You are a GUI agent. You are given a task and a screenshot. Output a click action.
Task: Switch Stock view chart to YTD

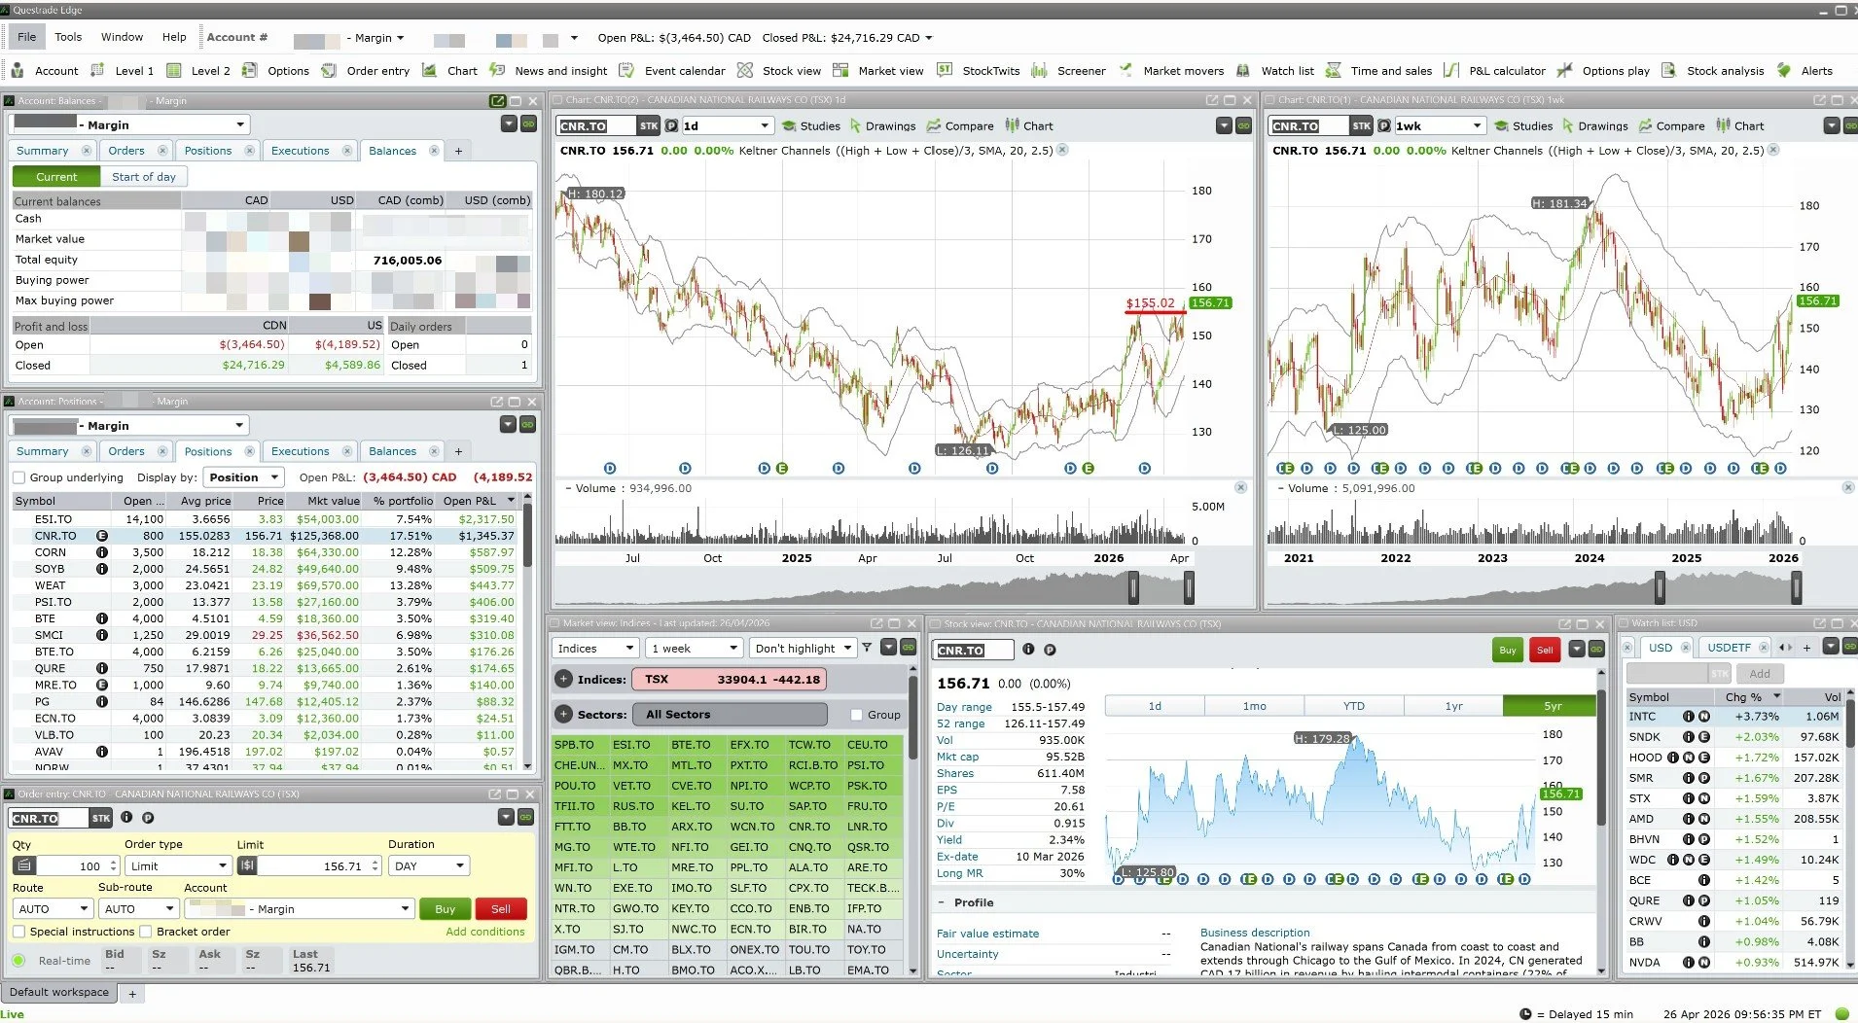point(1353,706)
